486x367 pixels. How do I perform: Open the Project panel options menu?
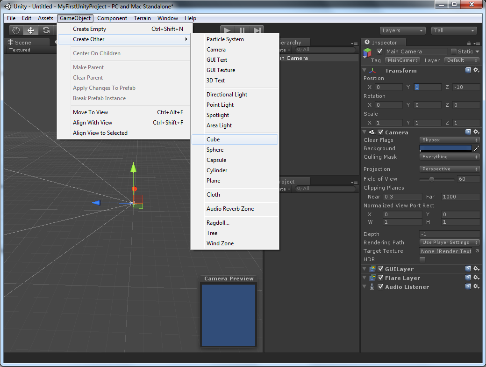354,183
